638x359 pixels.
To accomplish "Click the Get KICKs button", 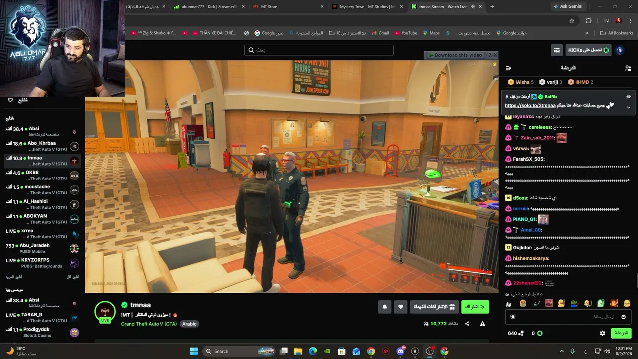I will point(589,50).
